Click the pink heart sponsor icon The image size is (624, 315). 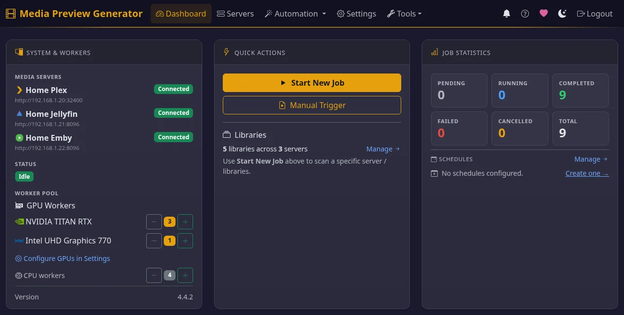pyautogui.click(x=544, y=14)
